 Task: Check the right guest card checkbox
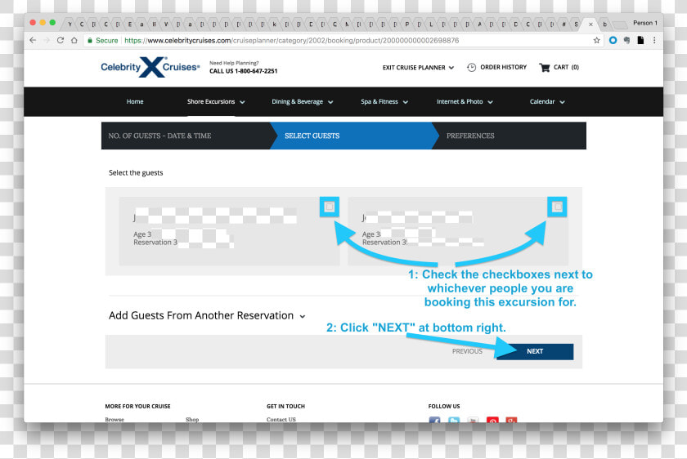pyautogui.click(x=557, y=207)
